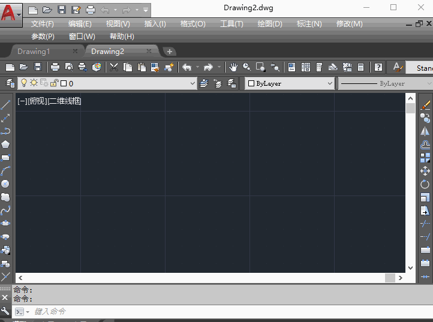The height and width of the screenshot is (322, 433).
Task: Click the [俯视] viewport view label
Action: 37,101
